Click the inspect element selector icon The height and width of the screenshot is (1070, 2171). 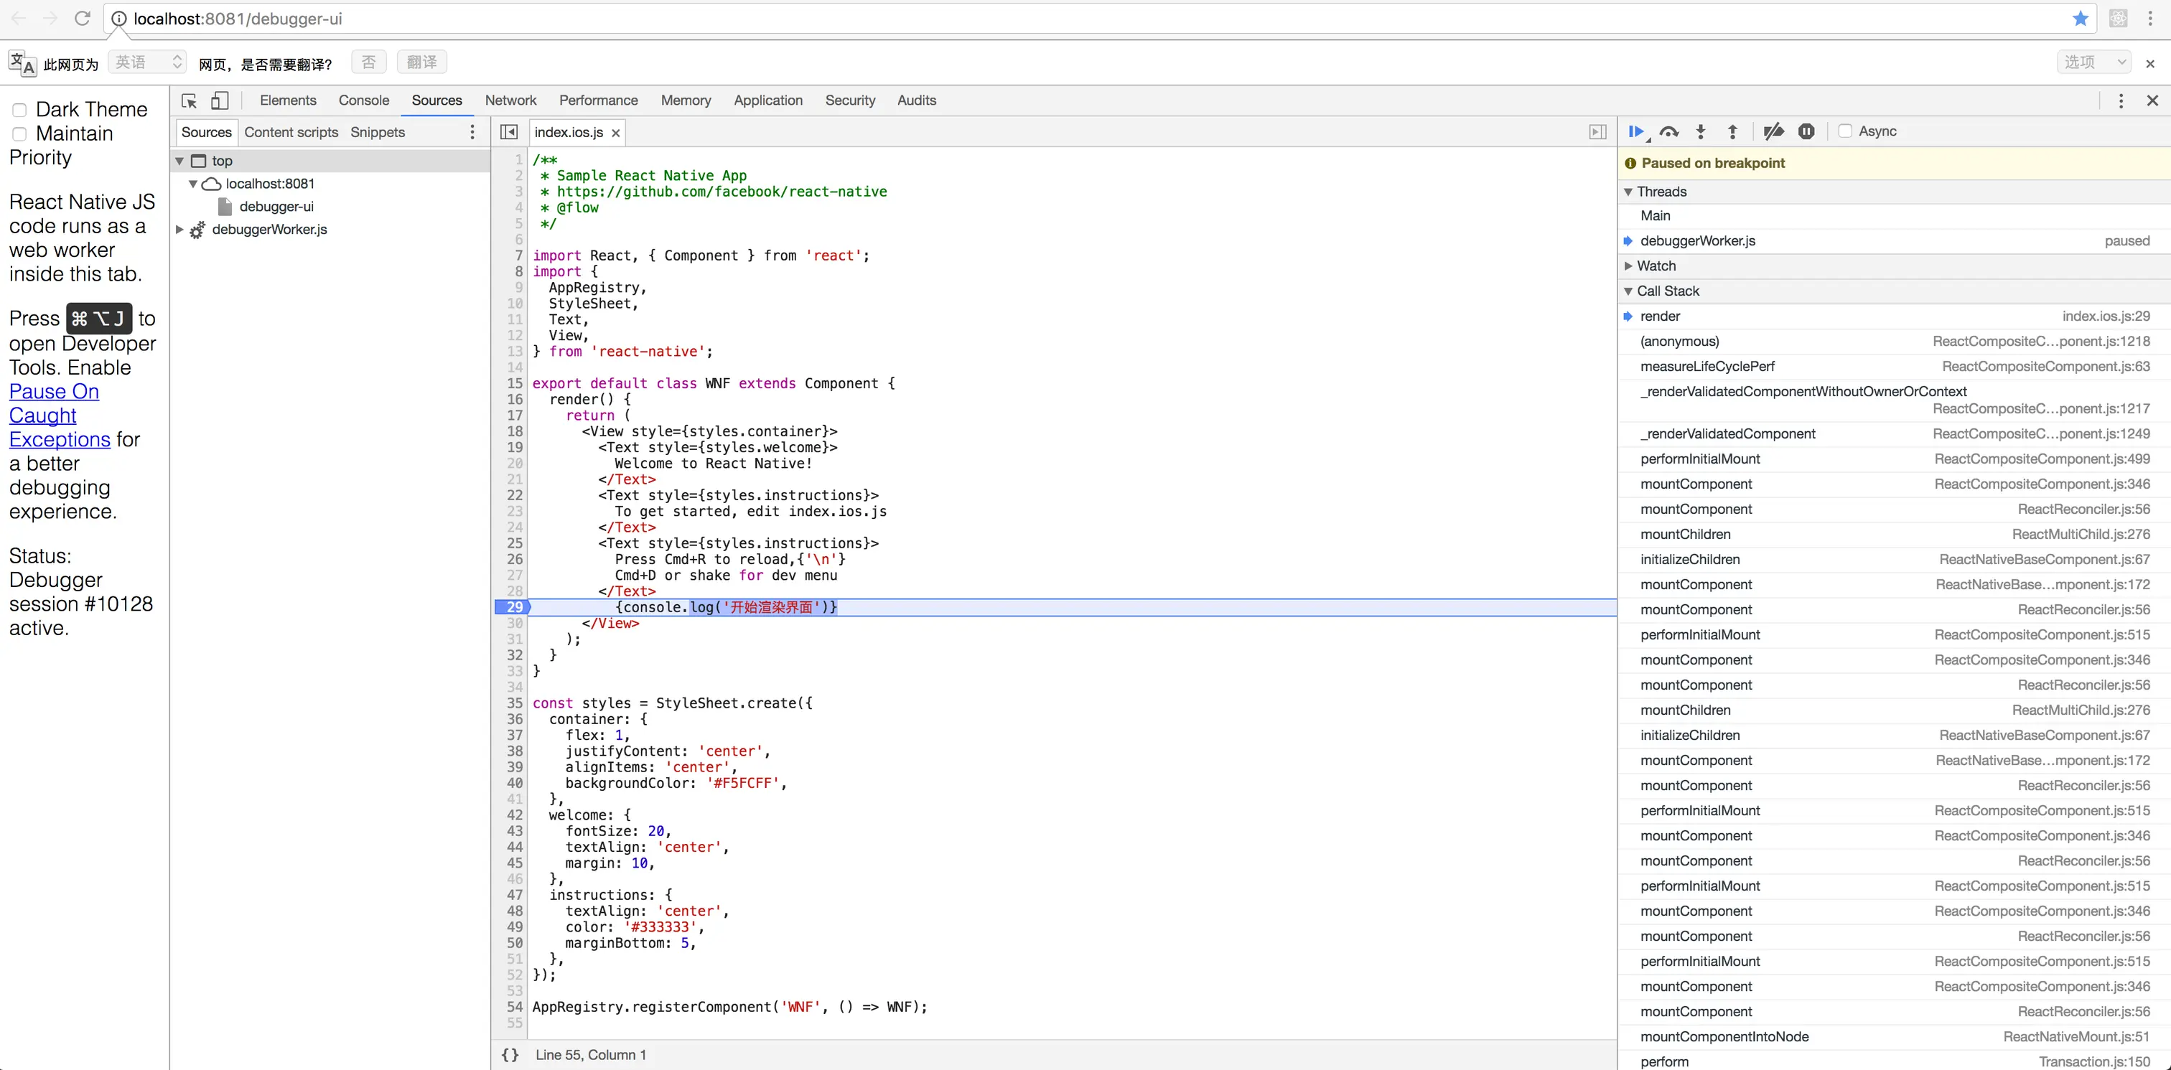click(x=189, y=100)
